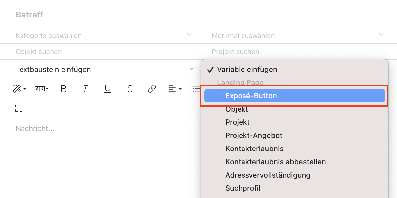This screenshot has height=198, width=397.
Task: Select Exposé-Button from the variable list
Action: pos(251,96)
